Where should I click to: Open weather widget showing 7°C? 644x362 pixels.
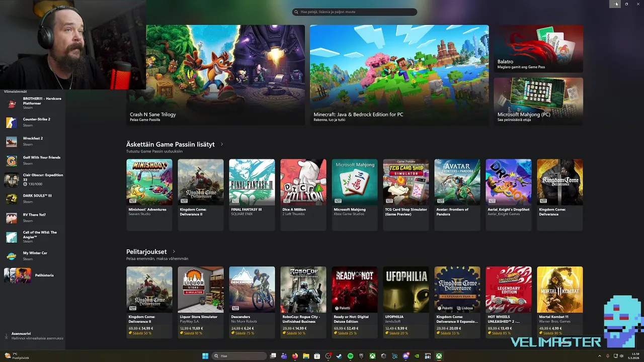17,356
